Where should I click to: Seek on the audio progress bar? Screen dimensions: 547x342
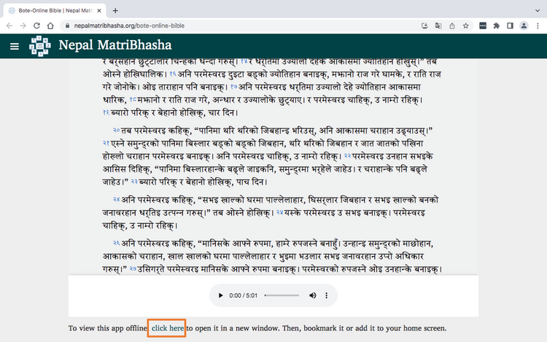(282, 296)
